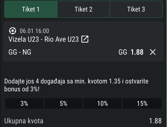Select the Tiket 3 tab

pyautogui.click(x=136, y=9)
